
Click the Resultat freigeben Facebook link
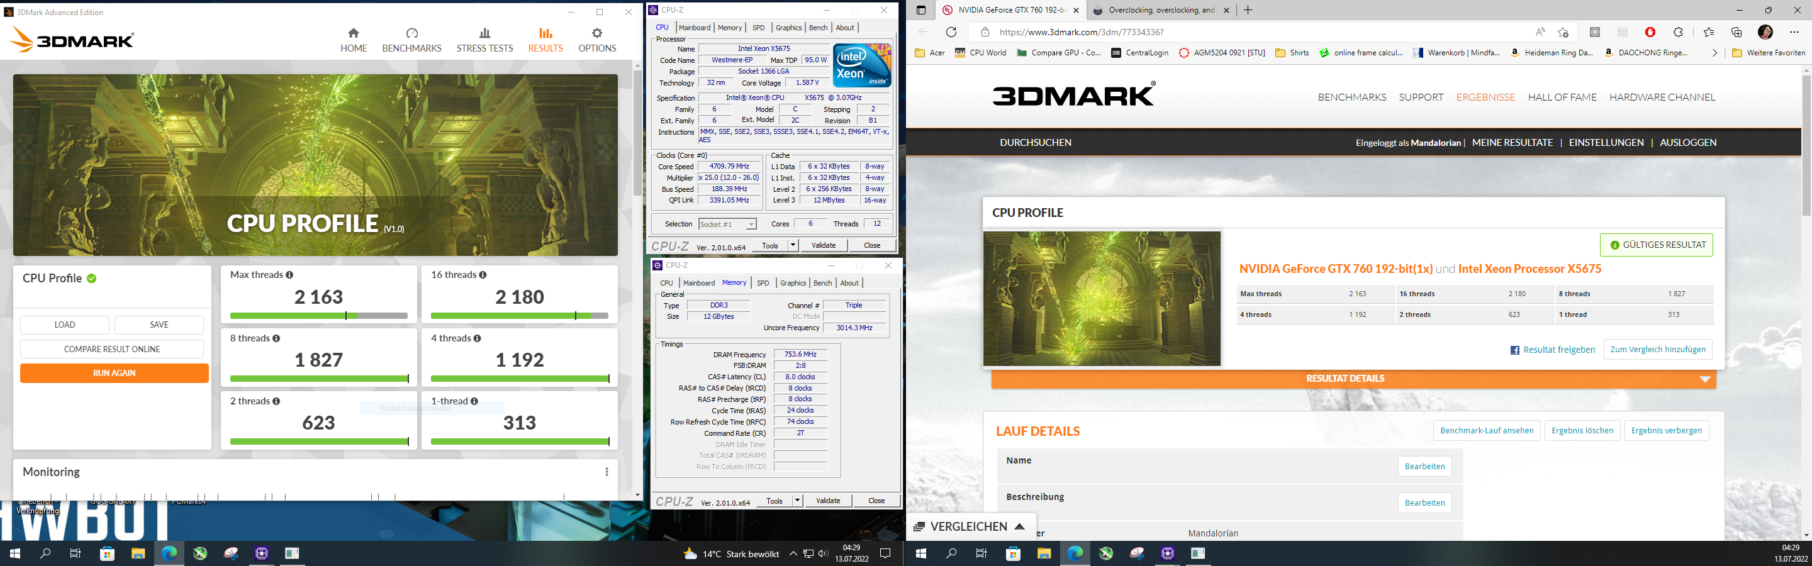tap(1552, 350)
